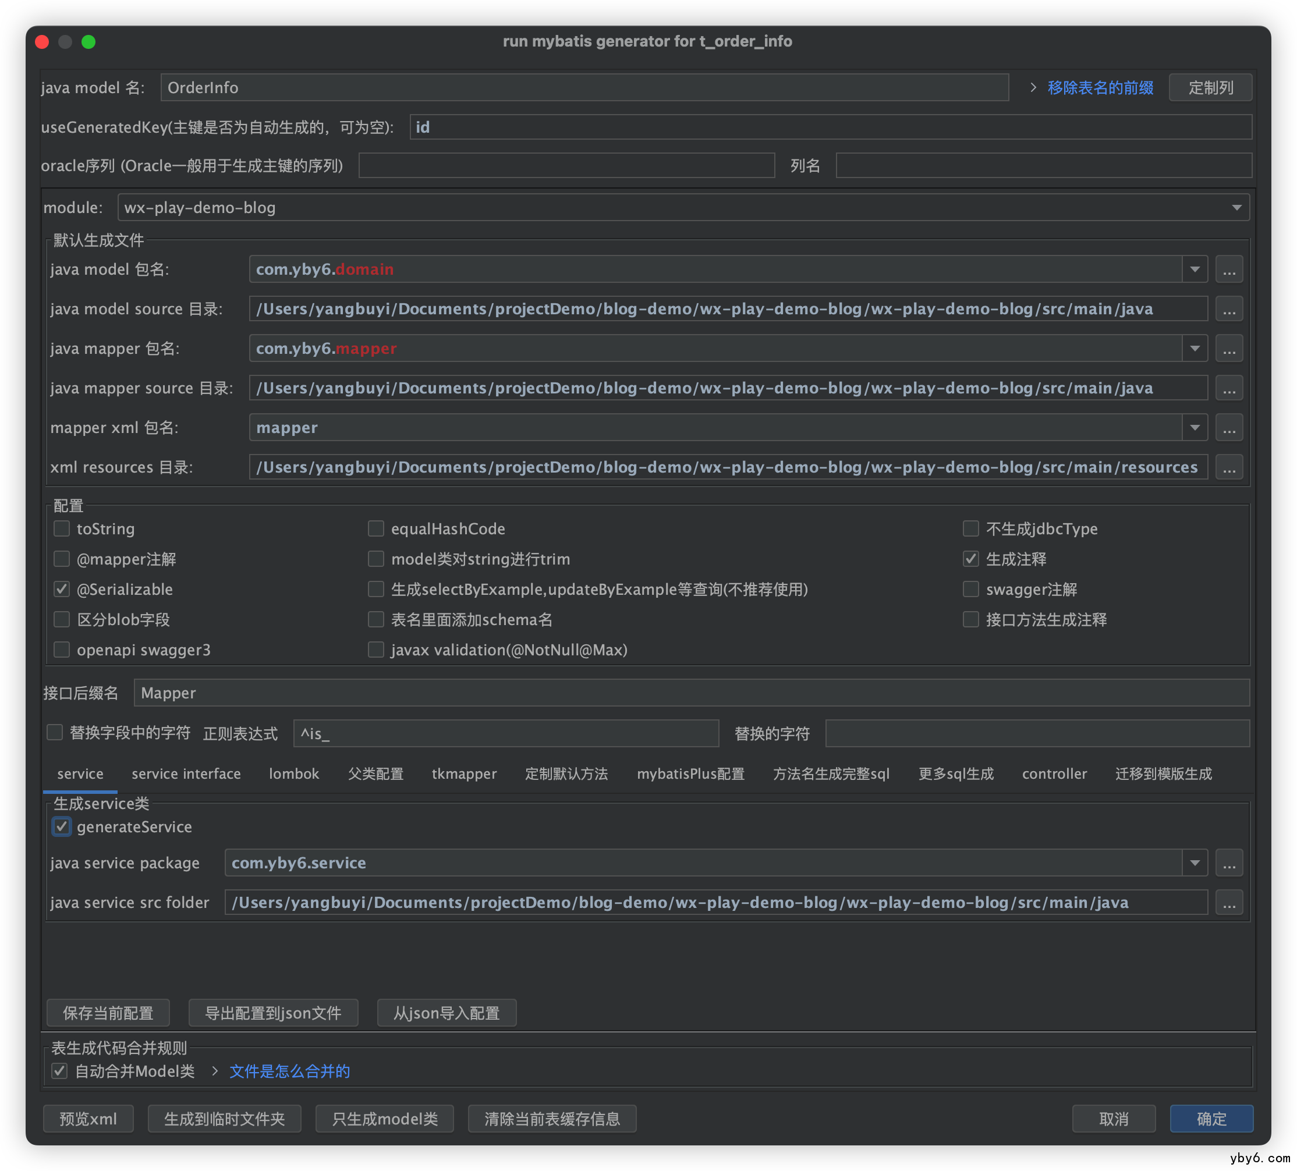Uncheck the @Serializable option
The height and width of the screenshot is (1171, 1297).
coord(62,589)
